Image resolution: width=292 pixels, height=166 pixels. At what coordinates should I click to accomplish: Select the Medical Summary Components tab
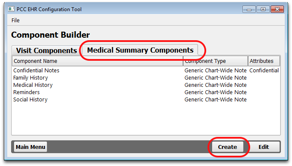coord(140,50)
